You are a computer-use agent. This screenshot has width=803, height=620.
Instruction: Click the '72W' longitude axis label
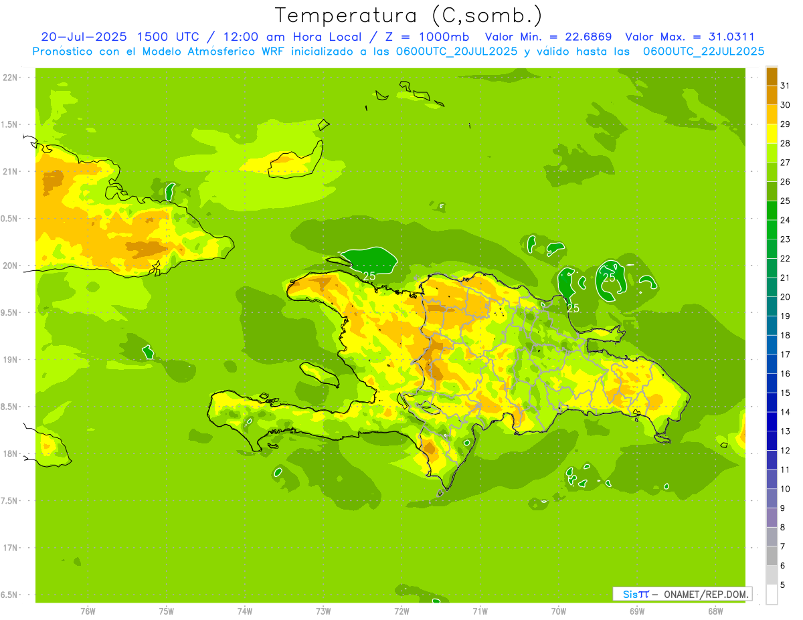coord(401,611)
